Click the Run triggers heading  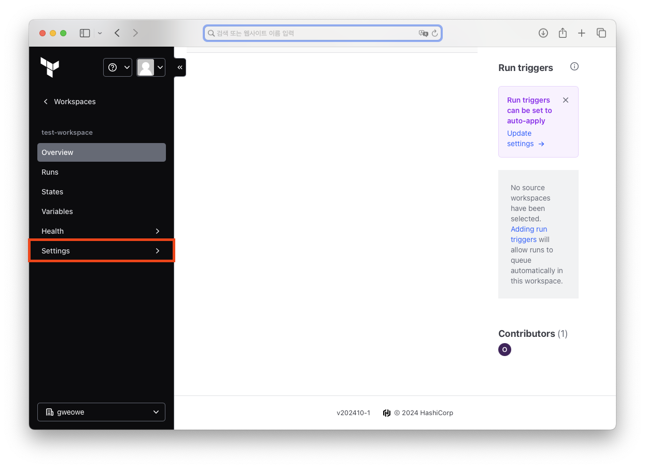tap(526, 68)
